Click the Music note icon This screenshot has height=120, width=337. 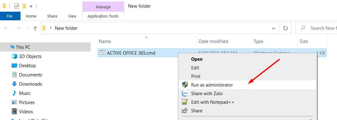(x=14, y=93)
